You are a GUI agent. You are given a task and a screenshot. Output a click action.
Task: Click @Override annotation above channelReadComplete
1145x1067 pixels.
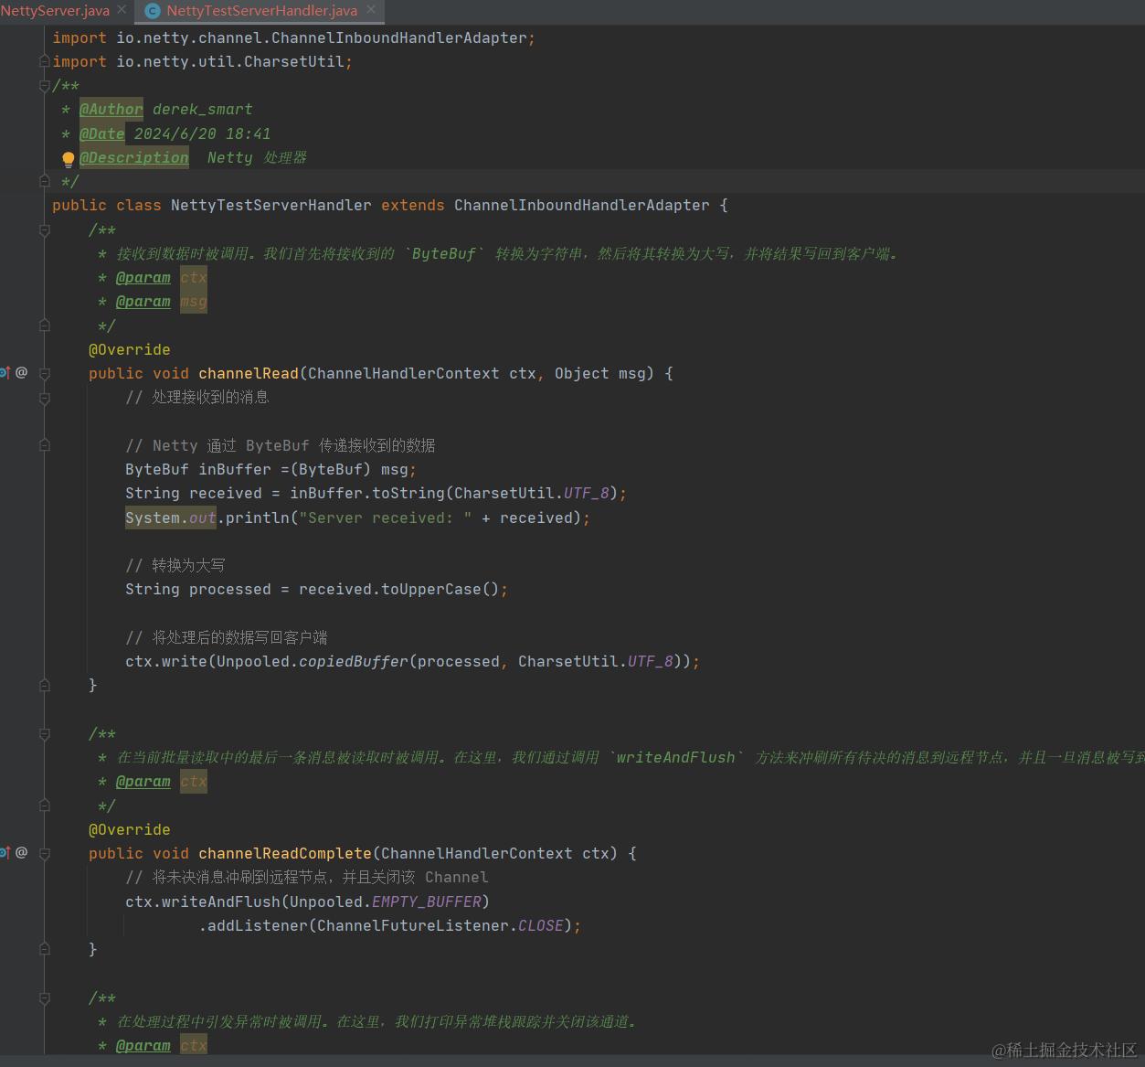[130, 830]
